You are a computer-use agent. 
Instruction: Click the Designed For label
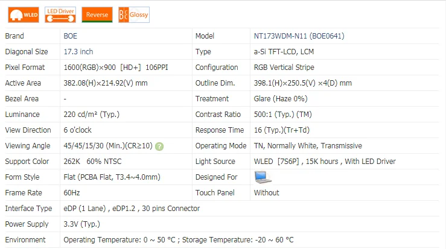[x=216, y=177]
